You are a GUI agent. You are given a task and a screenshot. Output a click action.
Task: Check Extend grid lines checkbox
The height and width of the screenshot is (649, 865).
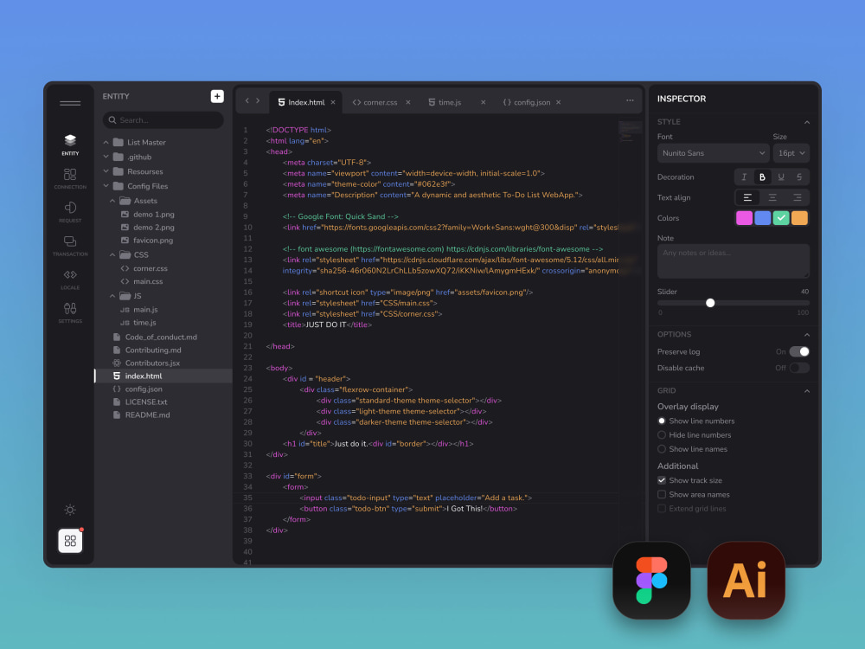tap(662, 509)
